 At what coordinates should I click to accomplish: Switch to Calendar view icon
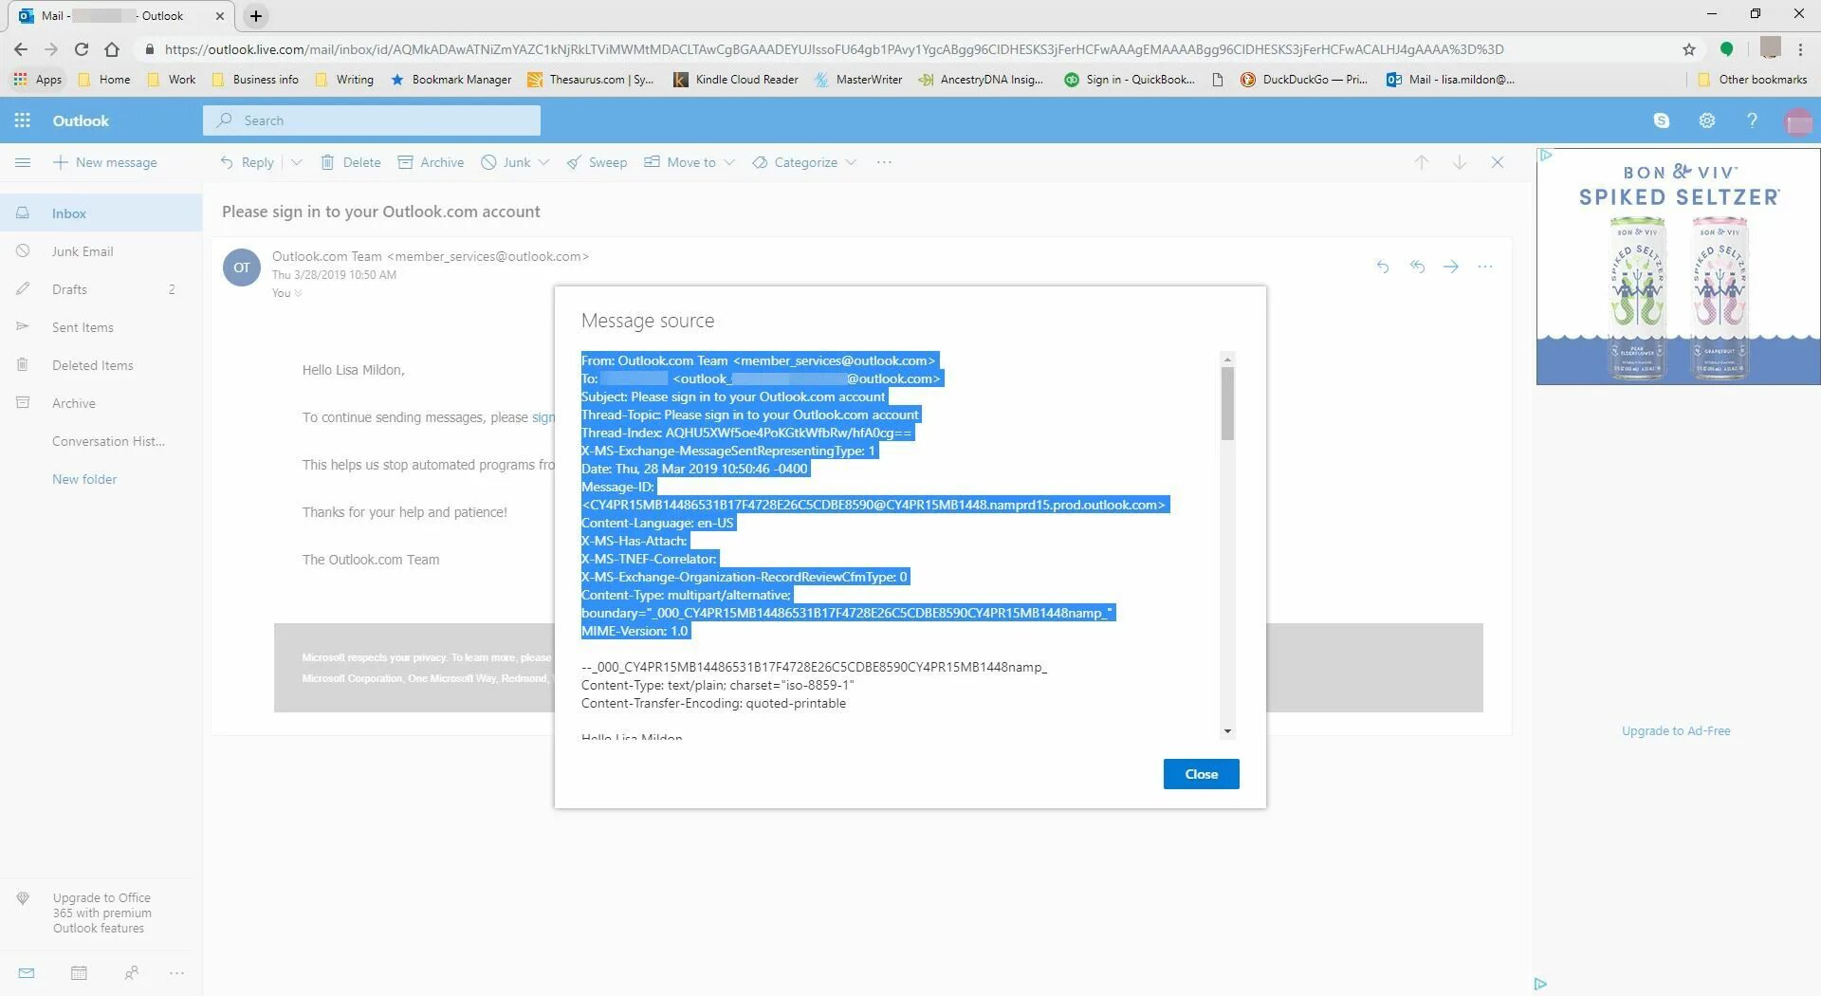[79, 973]
